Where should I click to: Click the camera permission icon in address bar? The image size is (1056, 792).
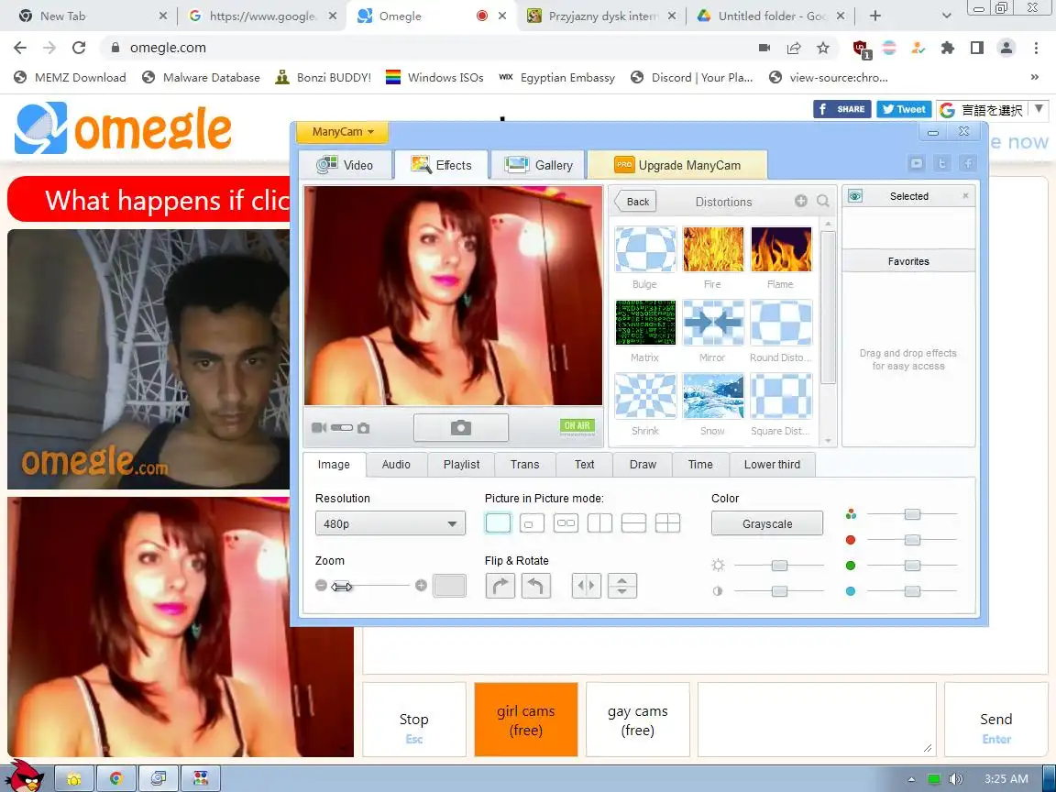tap(764, 48)
